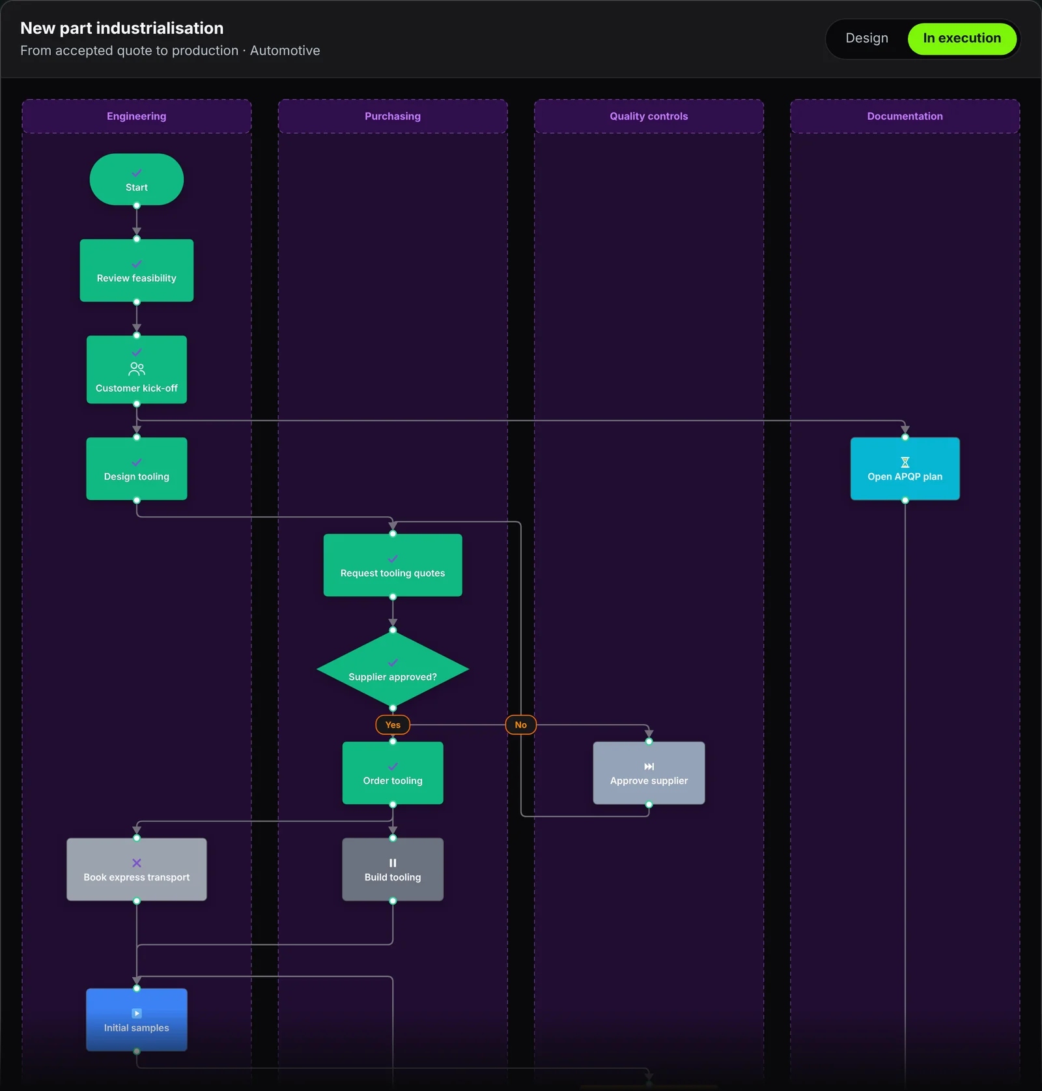Select the Open APQP plan node
Viewport: 1042px width, 1091px height.
pyautogui.click(x=905, y=469)
